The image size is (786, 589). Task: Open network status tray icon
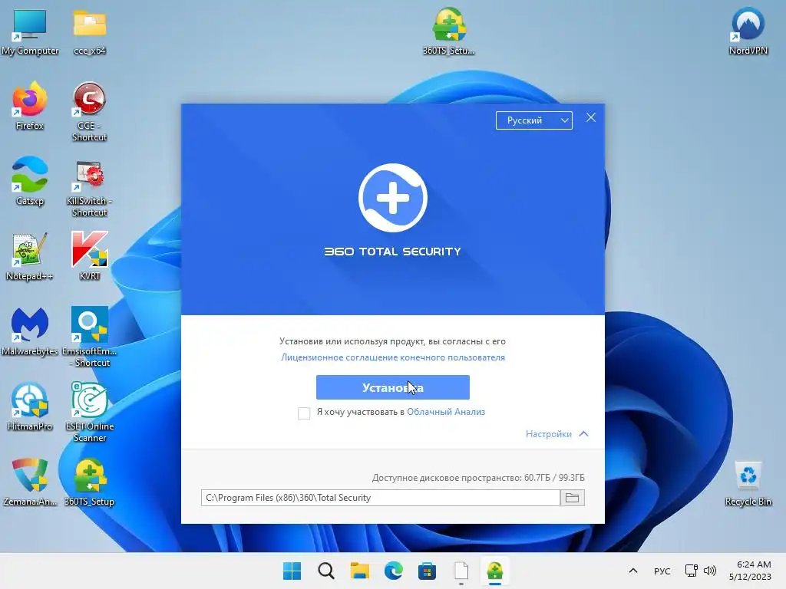692,571
